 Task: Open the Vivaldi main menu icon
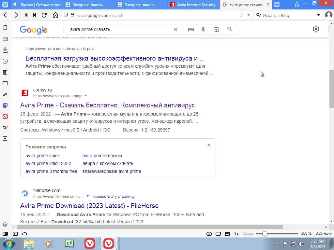(5, 5)
